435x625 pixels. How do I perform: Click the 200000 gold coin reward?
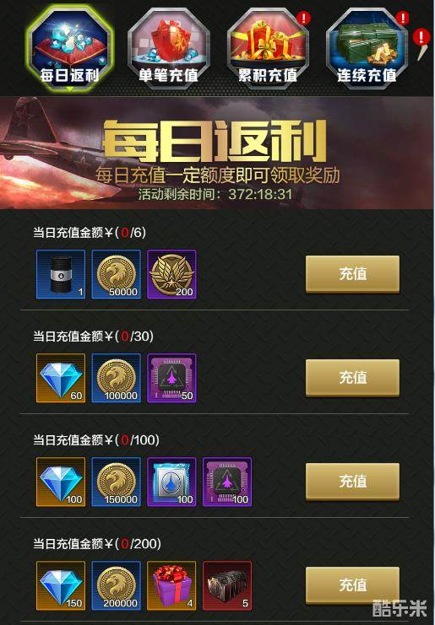116,585
